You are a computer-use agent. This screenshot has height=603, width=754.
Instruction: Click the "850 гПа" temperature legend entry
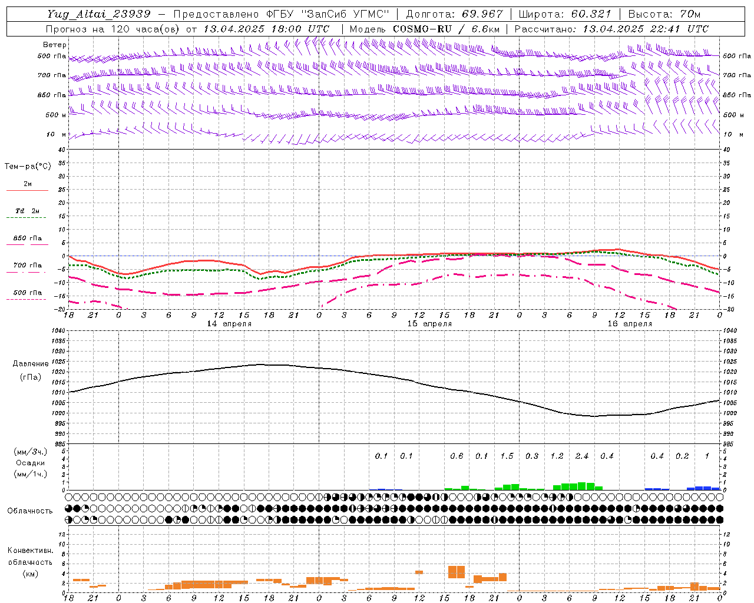coord(28,238)
